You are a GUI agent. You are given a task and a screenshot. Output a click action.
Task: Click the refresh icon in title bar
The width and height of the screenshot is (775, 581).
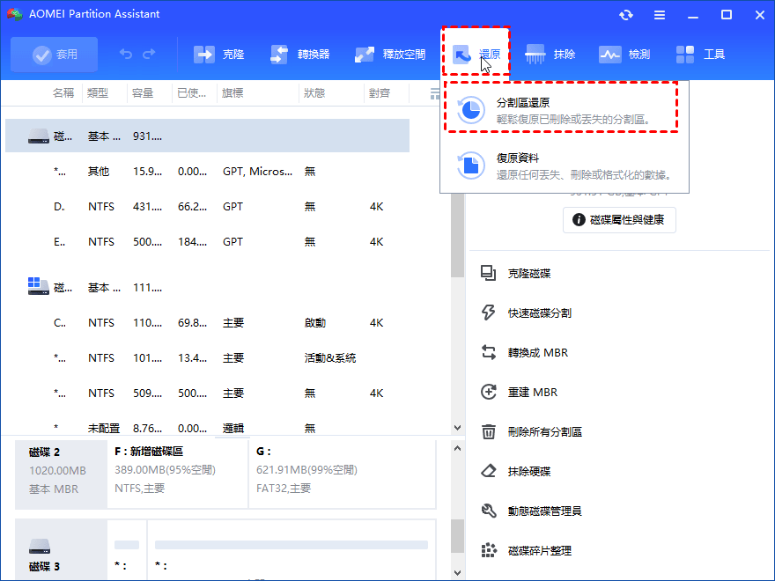tap(626, 15)
